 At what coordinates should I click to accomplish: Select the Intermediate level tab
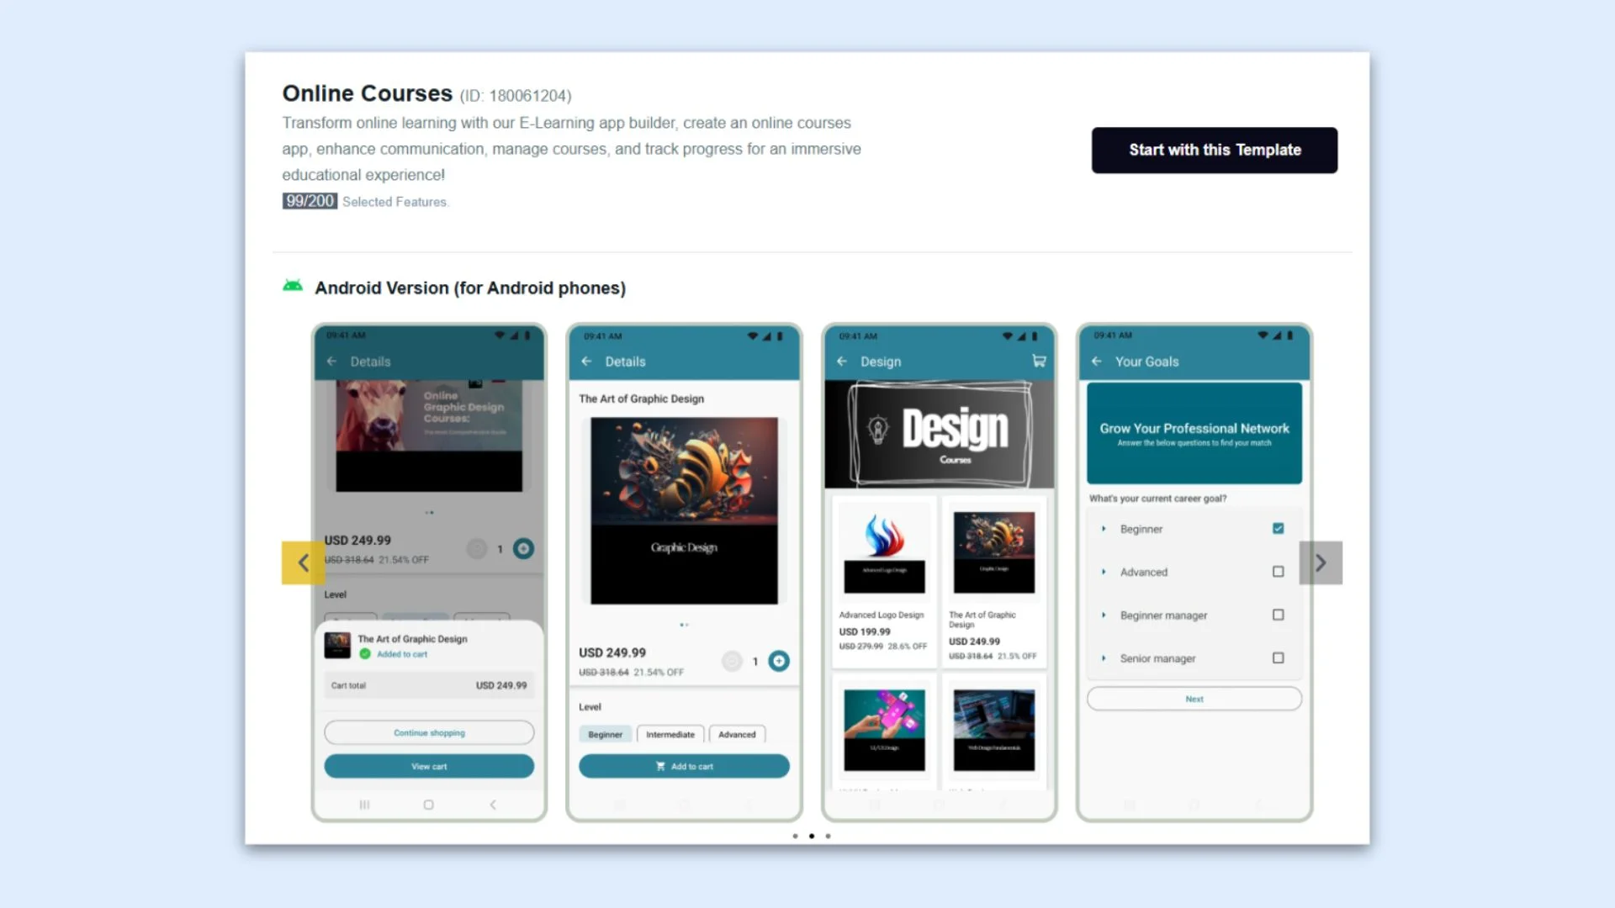670,734
